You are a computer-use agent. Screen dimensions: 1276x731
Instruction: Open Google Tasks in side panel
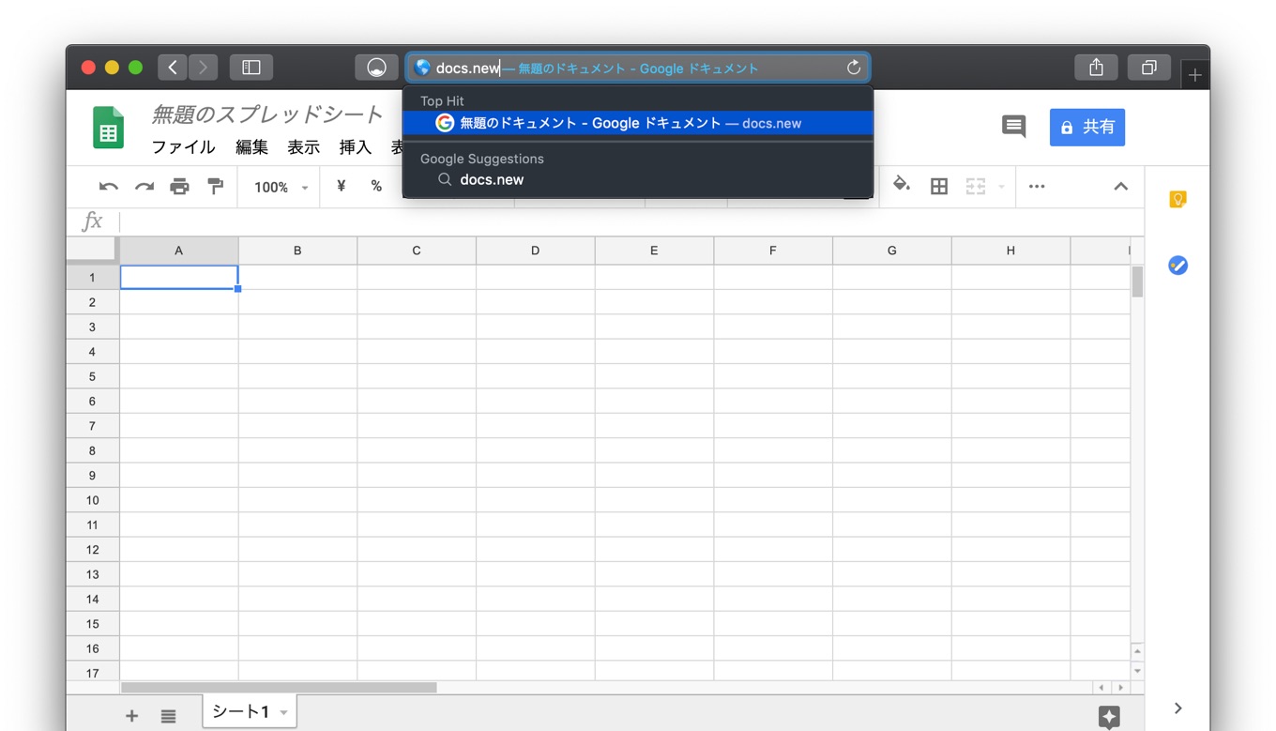(x=1177, y=266)
